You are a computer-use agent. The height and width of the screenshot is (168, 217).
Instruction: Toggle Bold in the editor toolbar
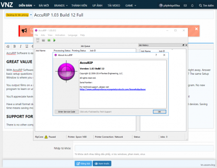(x=14, y=46)
